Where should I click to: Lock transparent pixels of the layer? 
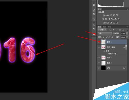pos(103,37)
